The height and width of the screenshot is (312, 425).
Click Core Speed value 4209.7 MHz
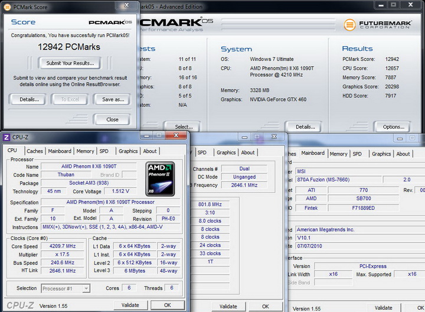coord(63,246)
